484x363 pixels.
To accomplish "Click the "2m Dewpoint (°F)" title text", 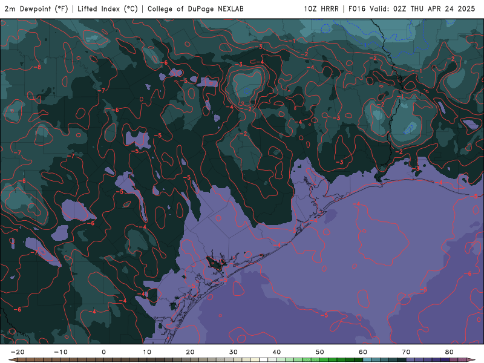I will (36, 9).
